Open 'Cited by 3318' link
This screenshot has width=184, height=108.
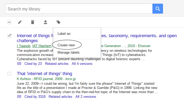(35, 97)
